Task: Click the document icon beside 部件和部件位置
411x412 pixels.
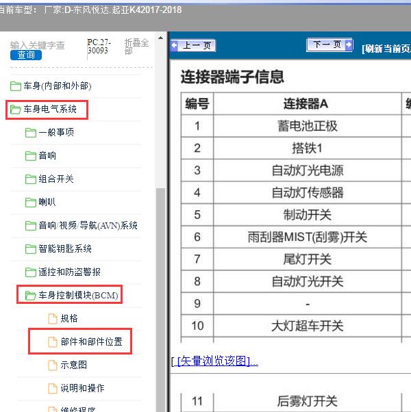Action: click(x=53, y=342)
